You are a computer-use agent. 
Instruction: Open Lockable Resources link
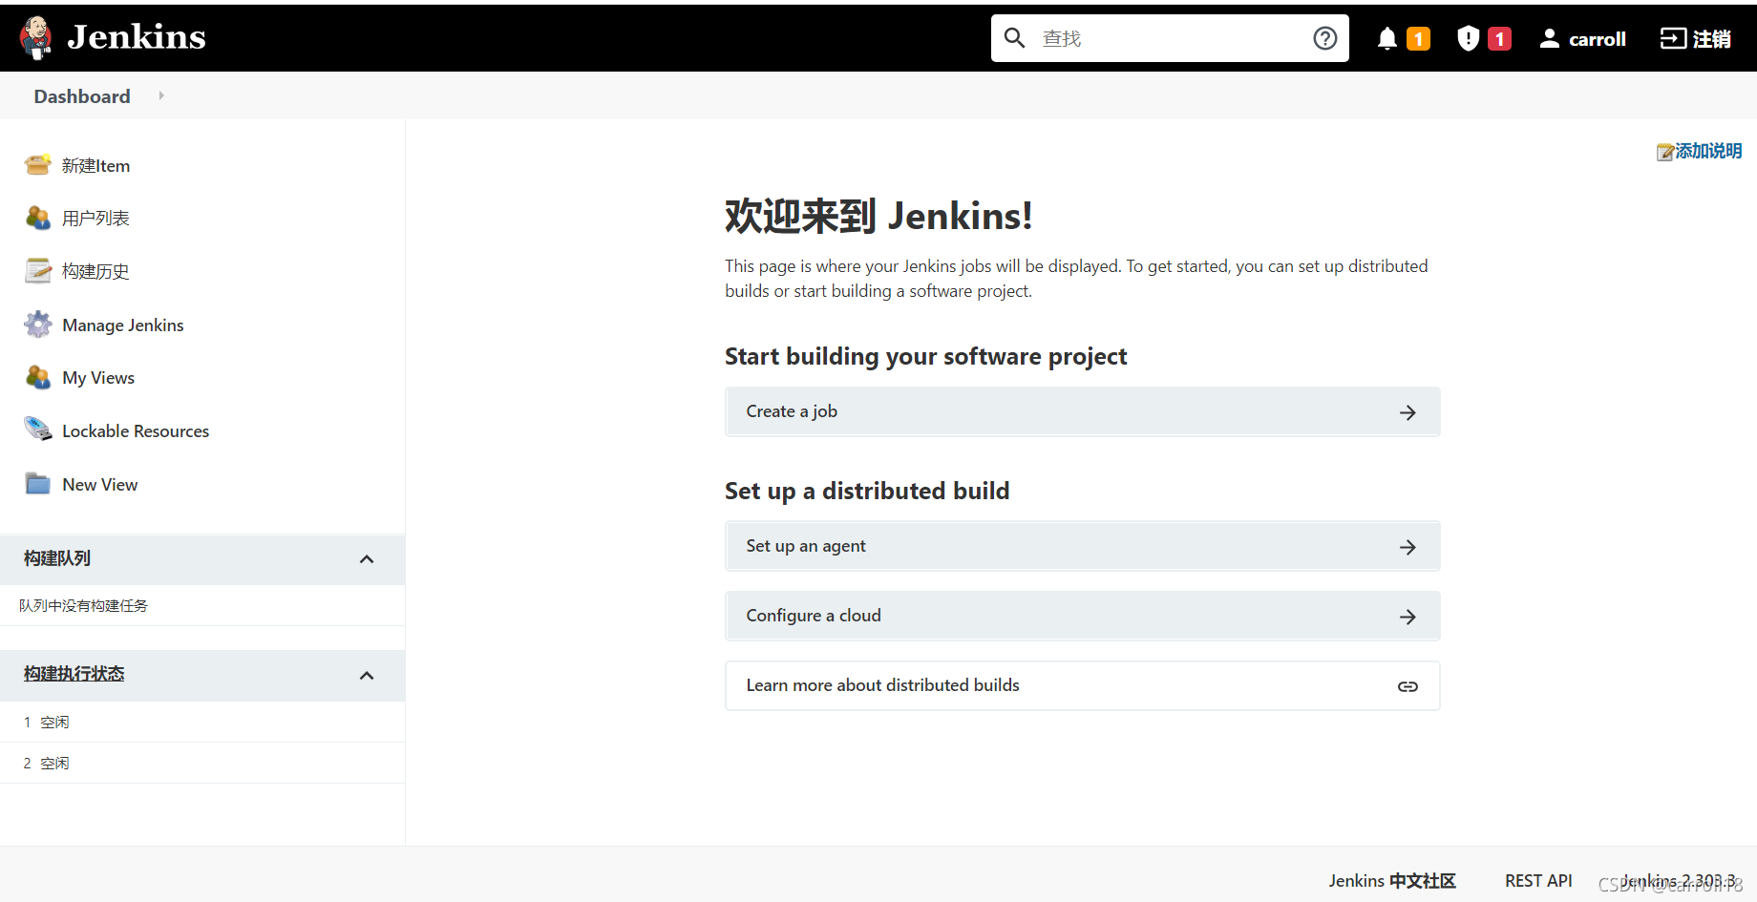[x=136, y=431]
